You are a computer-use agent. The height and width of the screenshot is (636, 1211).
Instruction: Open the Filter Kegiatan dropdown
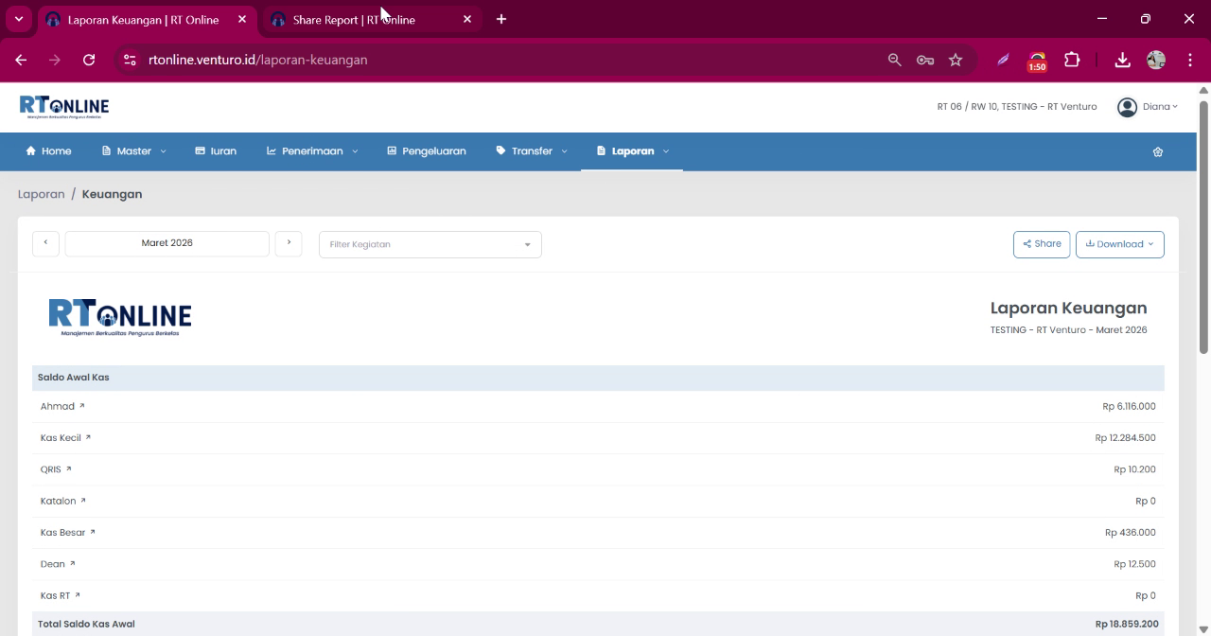(430, 244)
